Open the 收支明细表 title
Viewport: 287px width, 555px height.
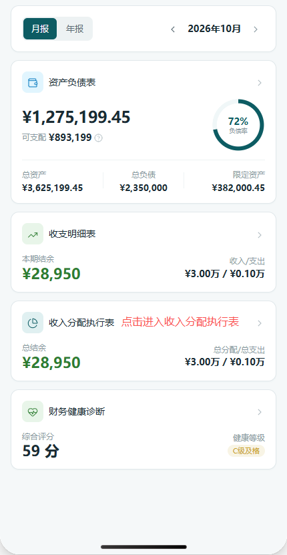[72, 234]
